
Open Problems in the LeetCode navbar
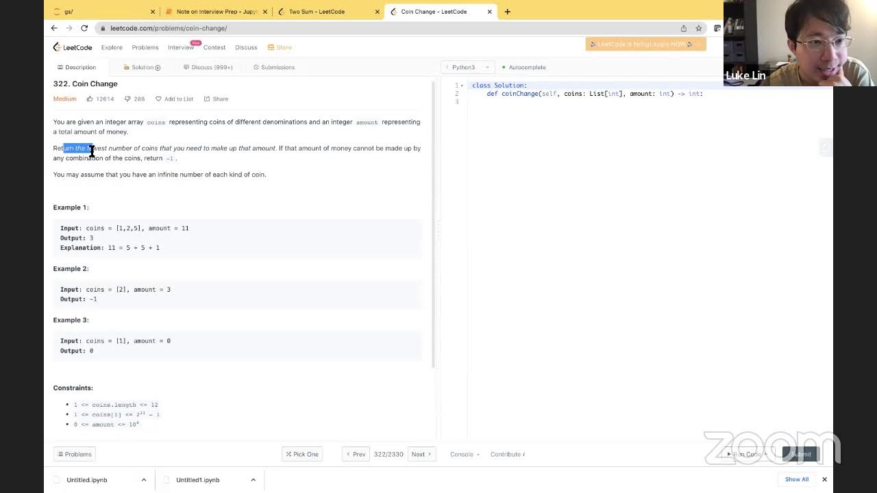pos(145,47)
